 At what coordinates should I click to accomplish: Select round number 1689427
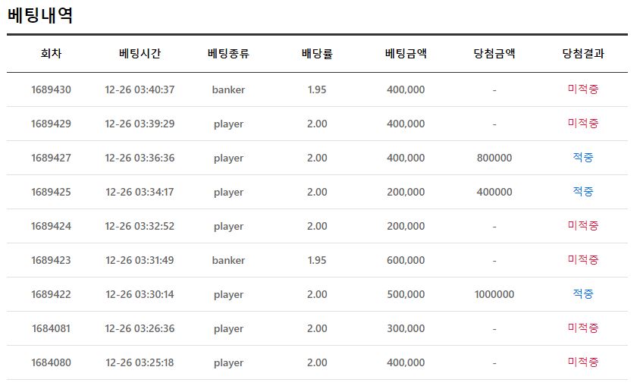tap(51, 158)
